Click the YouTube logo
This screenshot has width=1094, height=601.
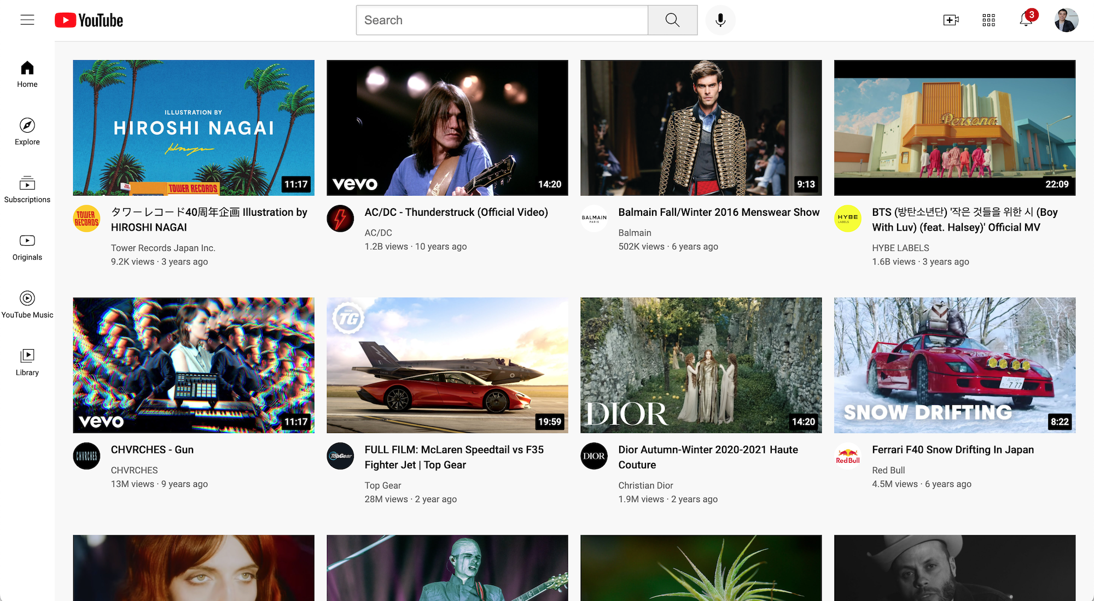pyautogui.click(x=89, y=20)
